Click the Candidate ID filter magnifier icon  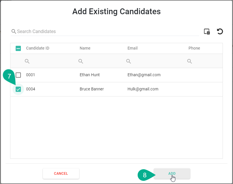tap(27, 61)
